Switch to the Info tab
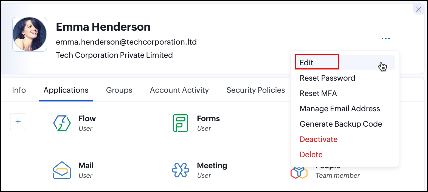Image resolution: width=428 pixels, height=192 pixels. (x=19, y=90)
